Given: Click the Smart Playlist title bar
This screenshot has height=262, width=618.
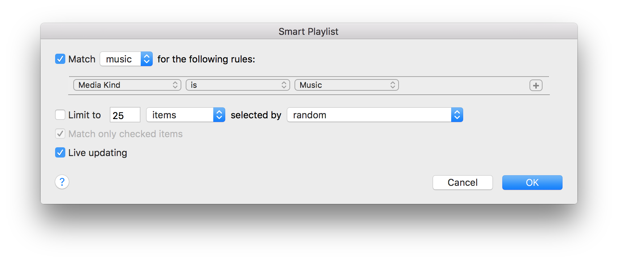Looking at the screenshot, I should click(309, 31).
